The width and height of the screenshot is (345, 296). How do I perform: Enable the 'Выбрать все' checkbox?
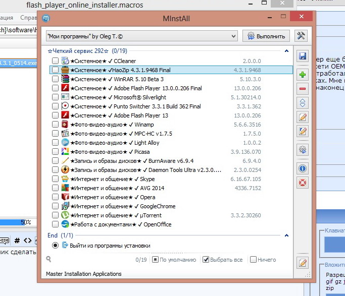(206, 260)
